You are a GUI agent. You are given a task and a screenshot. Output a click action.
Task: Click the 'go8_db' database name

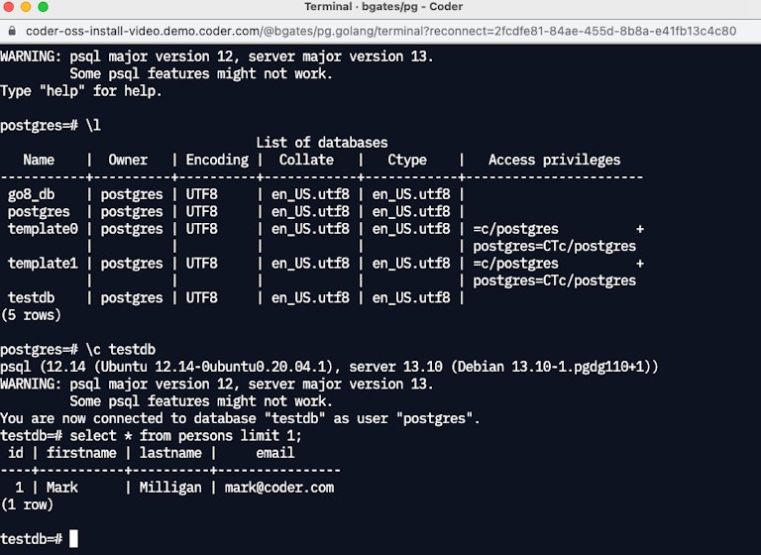point(31,194)
